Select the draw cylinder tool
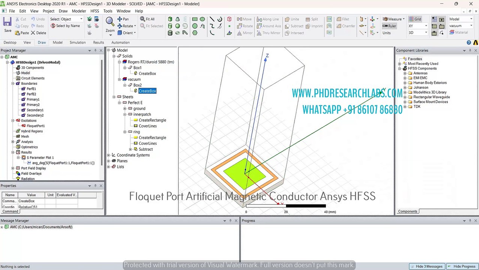The width and height of the screenshot is (479, 270). click(170, 26)
